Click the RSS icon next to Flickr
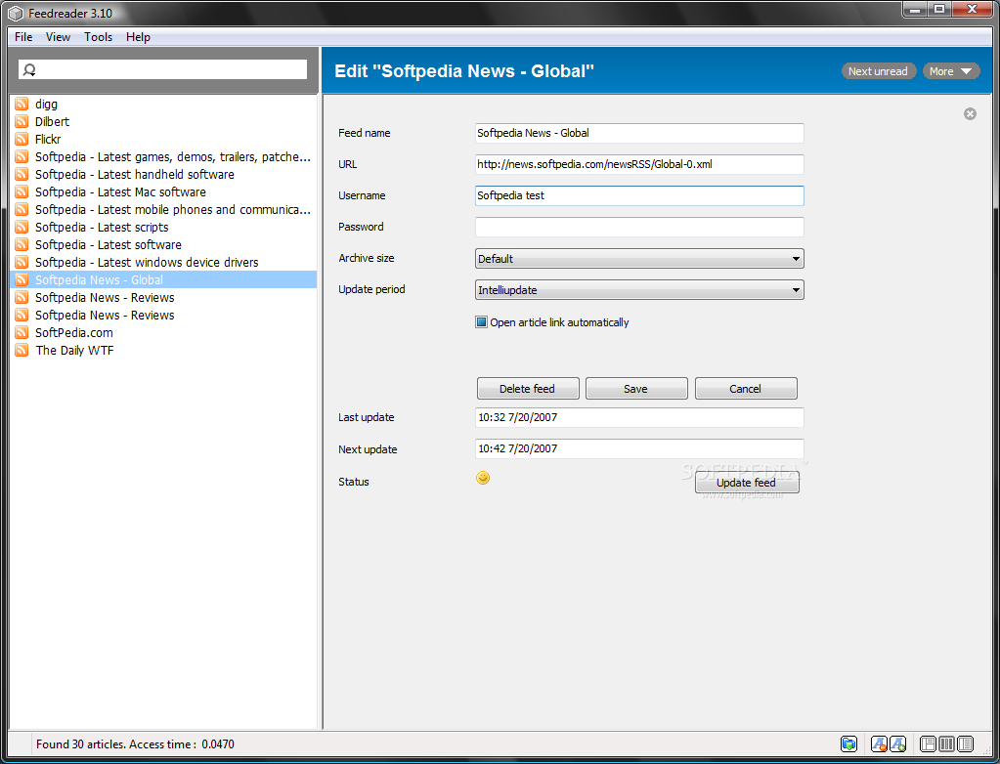 (22, 139)
